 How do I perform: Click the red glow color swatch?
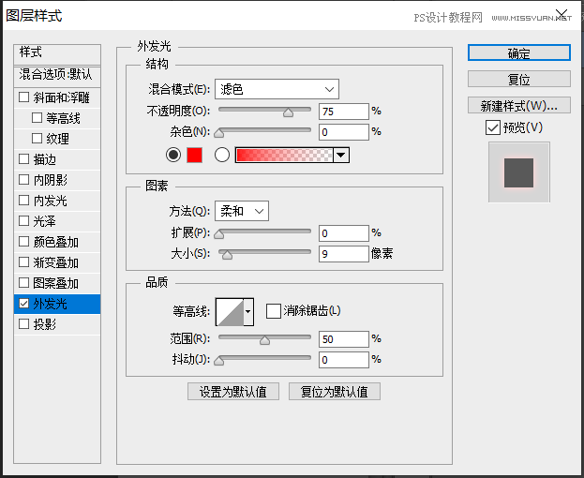click(x=194, y=155)
